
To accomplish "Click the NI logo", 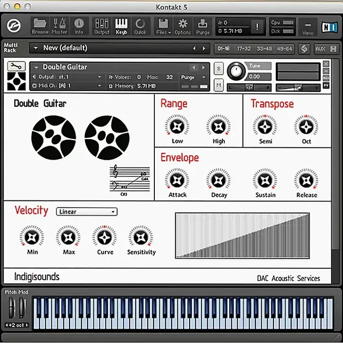I will (x=330, y=27).
